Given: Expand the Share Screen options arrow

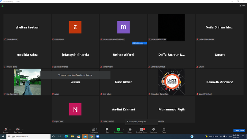Looking at the screenshot, I should (x=123, y=129).
